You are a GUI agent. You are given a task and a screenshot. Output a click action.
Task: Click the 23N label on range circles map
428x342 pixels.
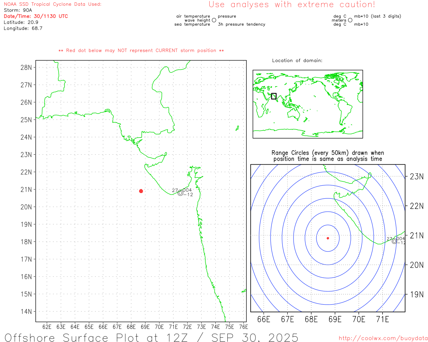click(x=417, y=176)
